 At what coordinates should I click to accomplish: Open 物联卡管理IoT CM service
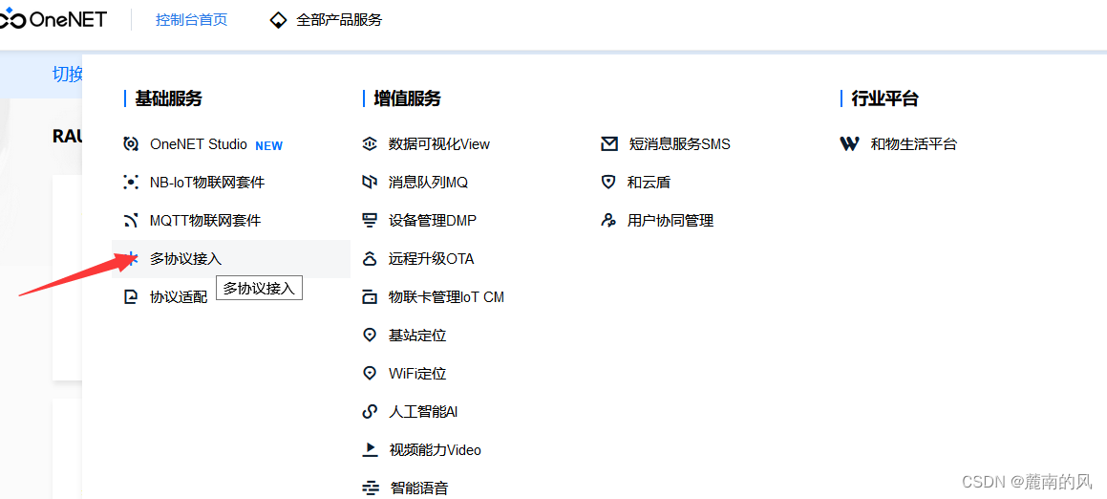click(446, 297)
